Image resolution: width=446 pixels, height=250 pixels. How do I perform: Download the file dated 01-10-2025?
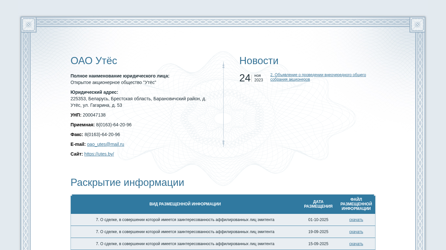(356, 220)
